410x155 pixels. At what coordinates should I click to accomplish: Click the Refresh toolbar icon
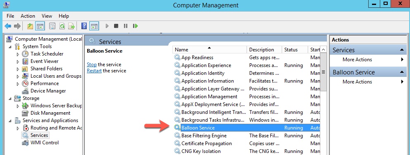62,26
